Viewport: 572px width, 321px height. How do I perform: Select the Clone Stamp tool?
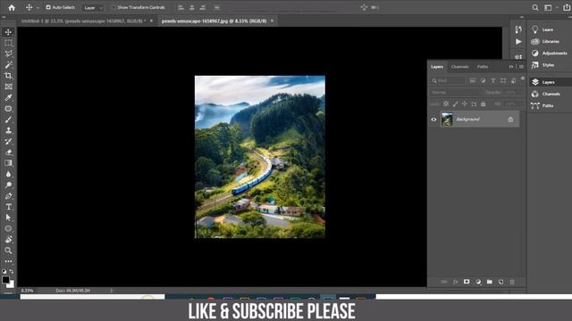pyautogui.click(x=8, y=130)
